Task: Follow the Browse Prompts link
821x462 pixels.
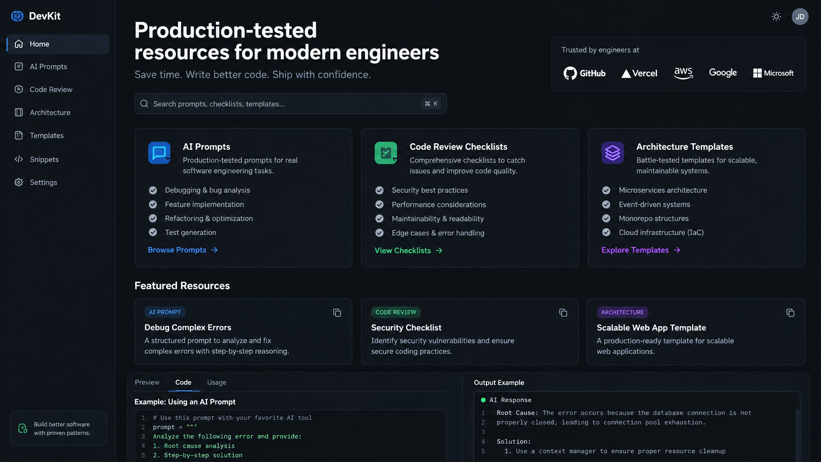Action: (x=183, y=250)
